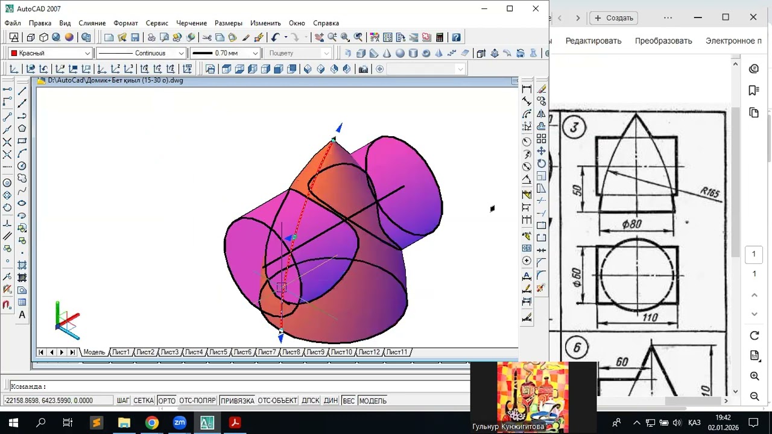Open the Файл menu

pos(13,23)
